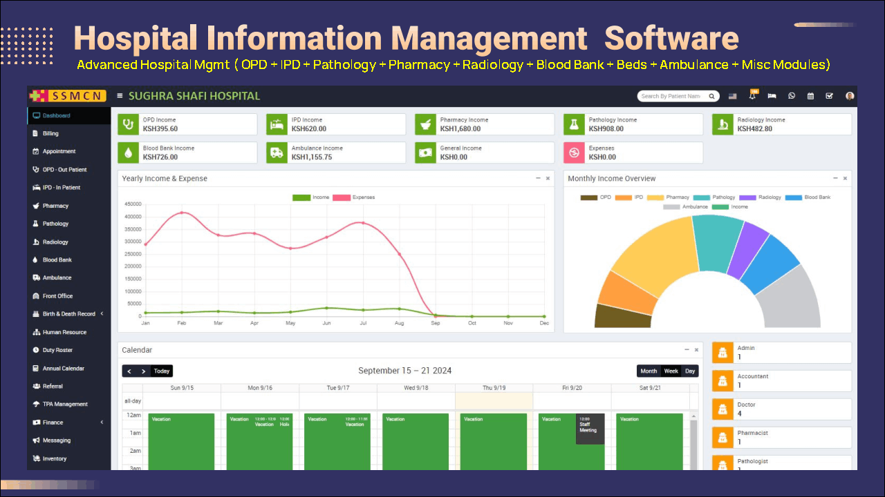This screenshot has height=497, width=885.
Task: Open the bed availability icon in header
Action: (772, 96)
